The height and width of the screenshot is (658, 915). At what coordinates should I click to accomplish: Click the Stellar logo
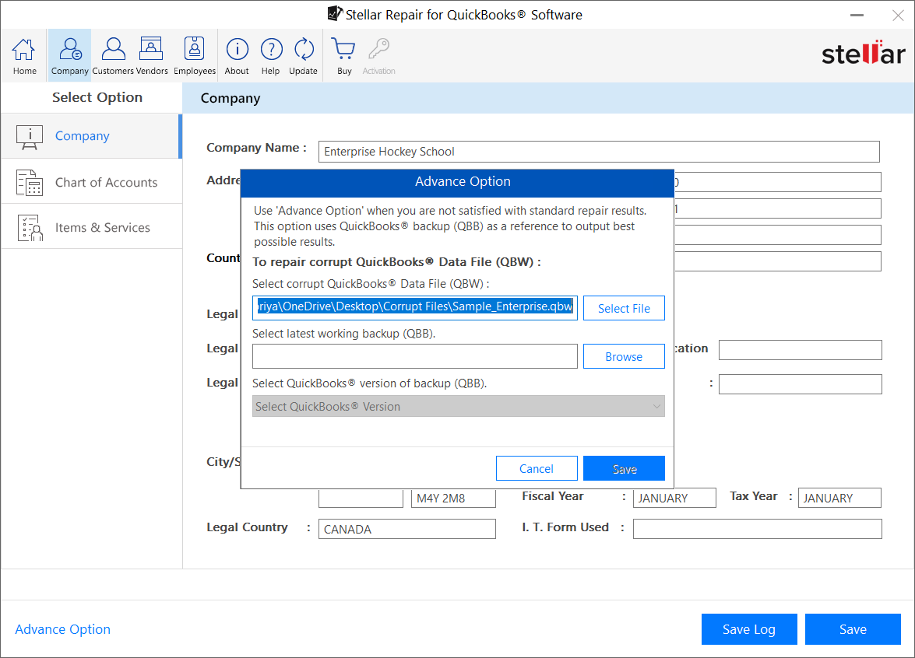coord(863,54)
